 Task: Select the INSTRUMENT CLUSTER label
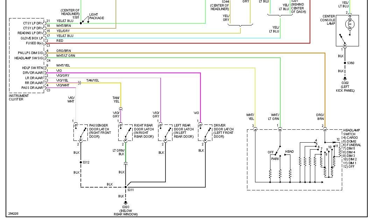[x=19, y=97]
